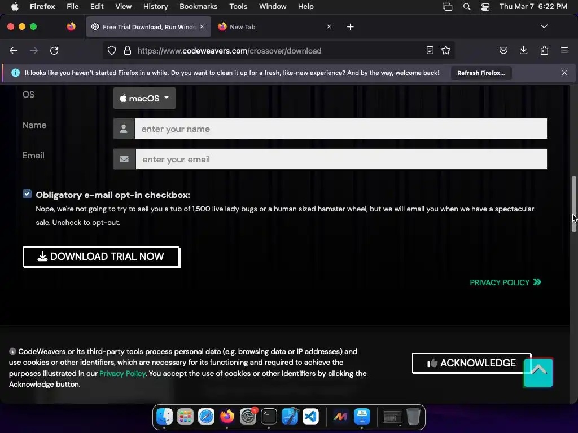Open the View menu

123,7
